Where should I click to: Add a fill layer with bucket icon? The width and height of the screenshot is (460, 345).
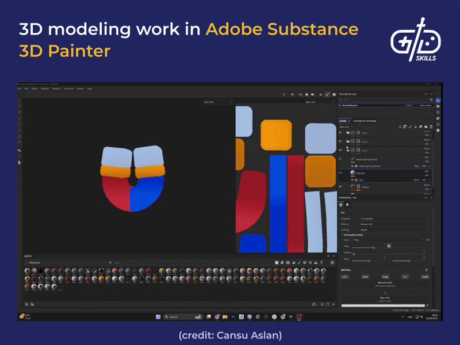coord(415,127)
